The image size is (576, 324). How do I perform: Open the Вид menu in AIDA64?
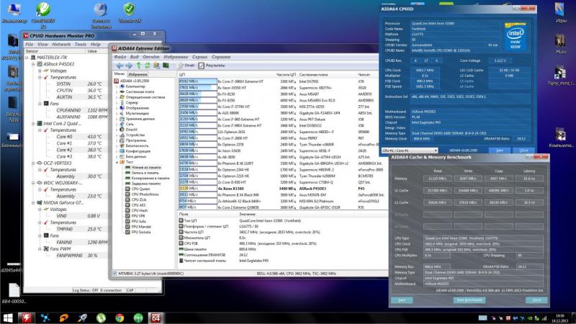pos(135,57)
